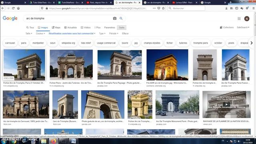Viewport: 256px width, 144px height.
Task: Open the 'Arc De Triomphe Paris Paysage' thumbnail
Action: [x=120, y=65]
